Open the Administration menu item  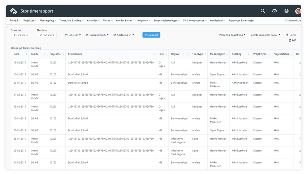click(293, 21)
